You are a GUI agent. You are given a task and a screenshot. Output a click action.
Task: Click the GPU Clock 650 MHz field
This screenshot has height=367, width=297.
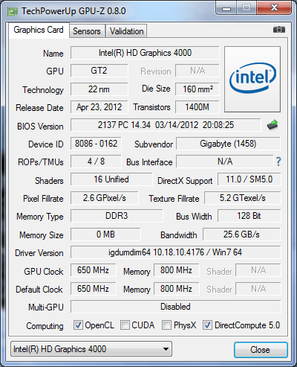pyautogui.click(x=94, y=270)
